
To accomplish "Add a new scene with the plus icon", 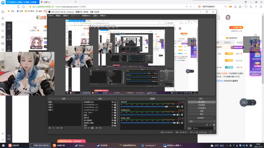I will 49,128.
